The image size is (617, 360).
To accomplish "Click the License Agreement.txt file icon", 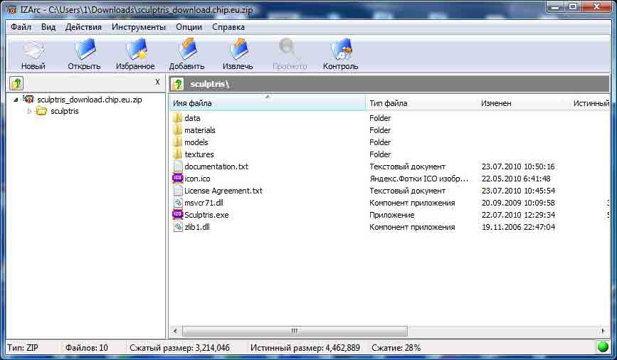I will pyautogui.click(x=178, y=191).
